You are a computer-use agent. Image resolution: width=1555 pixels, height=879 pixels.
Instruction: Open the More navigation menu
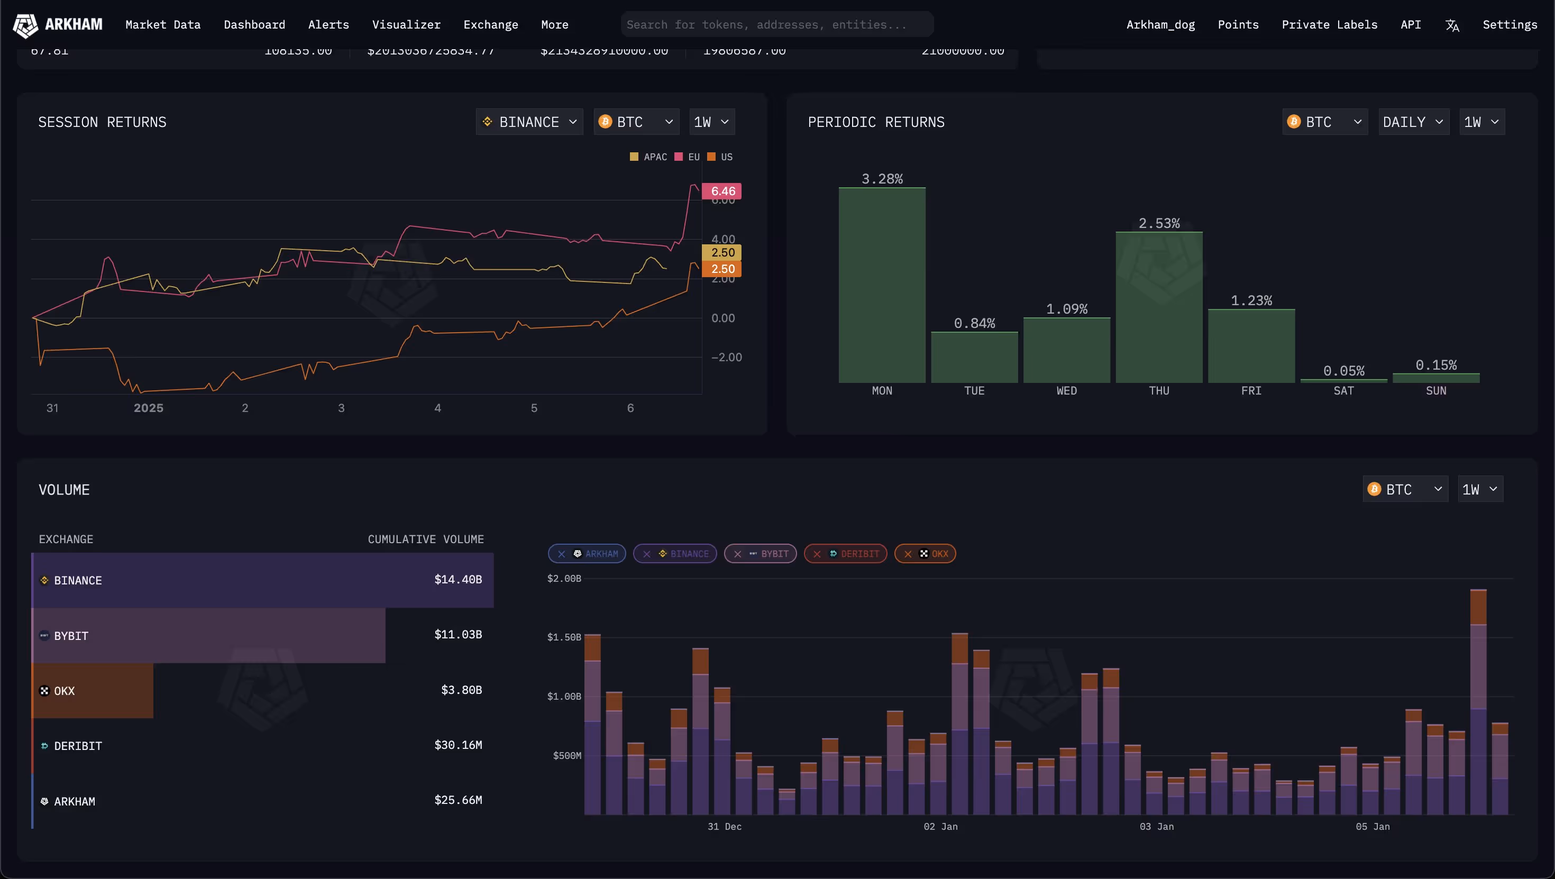(x=554, y=25)
